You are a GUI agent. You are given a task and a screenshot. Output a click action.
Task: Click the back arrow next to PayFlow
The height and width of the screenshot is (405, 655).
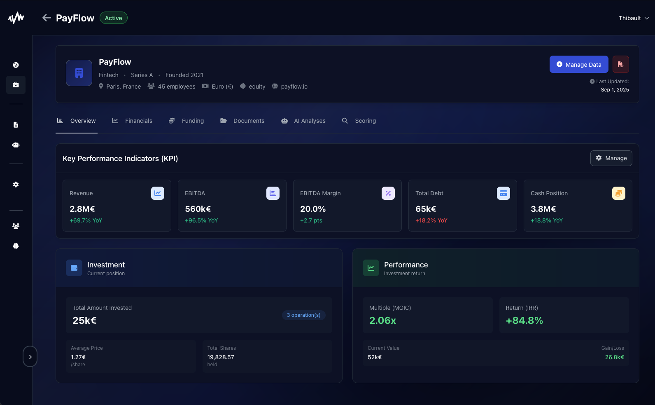click(47, 18)
